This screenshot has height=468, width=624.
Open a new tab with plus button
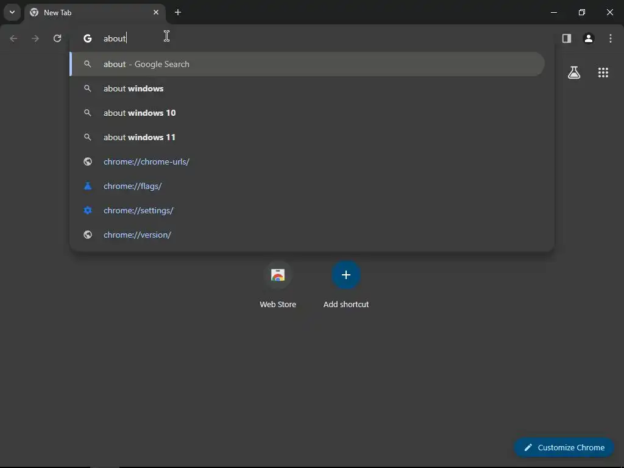(178, 12)
